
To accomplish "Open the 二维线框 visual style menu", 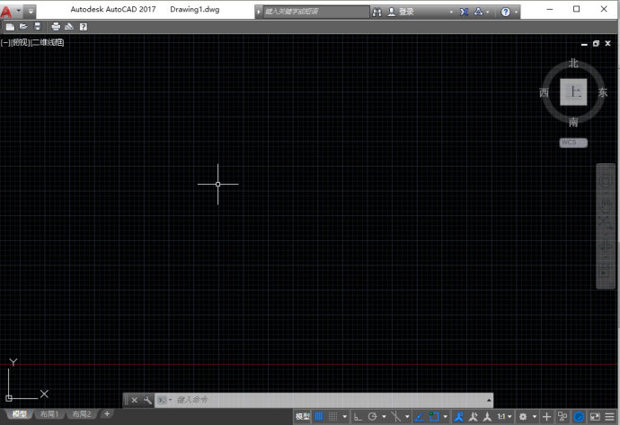I will pos(47,42).
